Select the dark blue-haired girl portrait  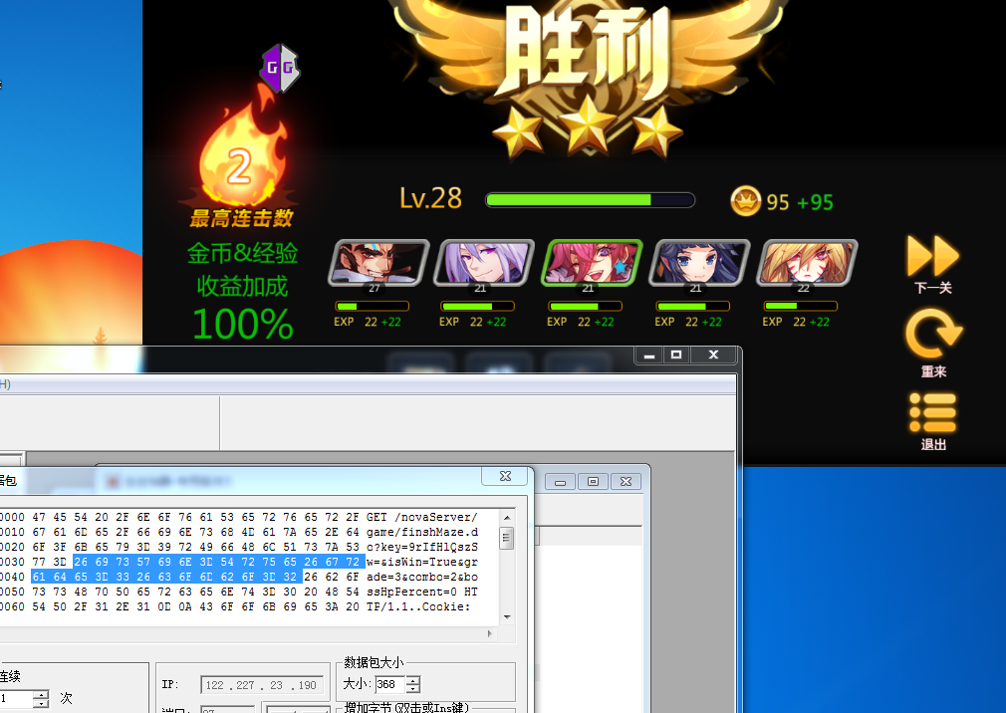pos(699,262)
